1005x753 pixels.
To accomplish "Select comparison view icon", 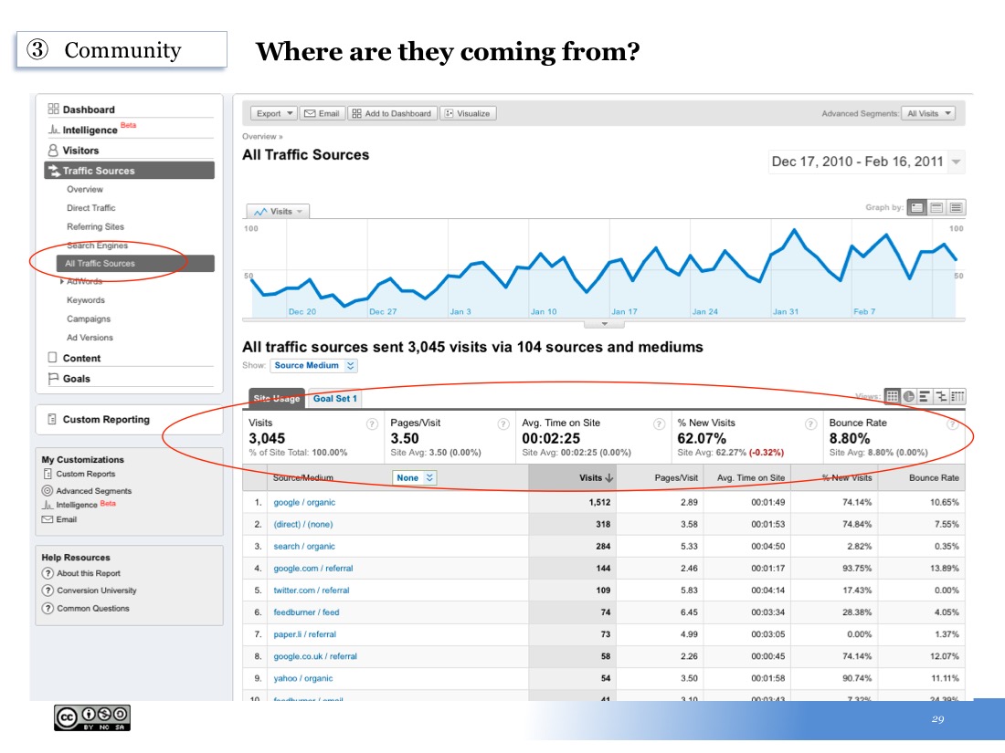I will (941, 396).
